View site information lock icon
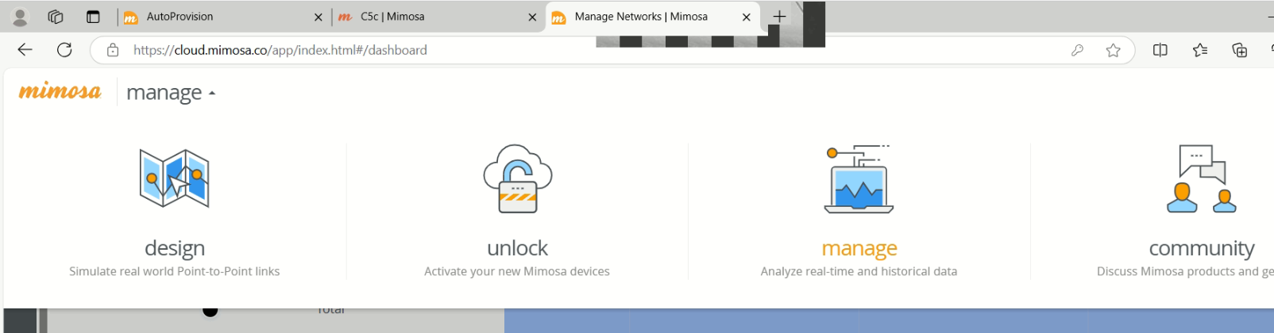Image resolution: width=1274 pixels, height=333 pixels. coord(113,50)
